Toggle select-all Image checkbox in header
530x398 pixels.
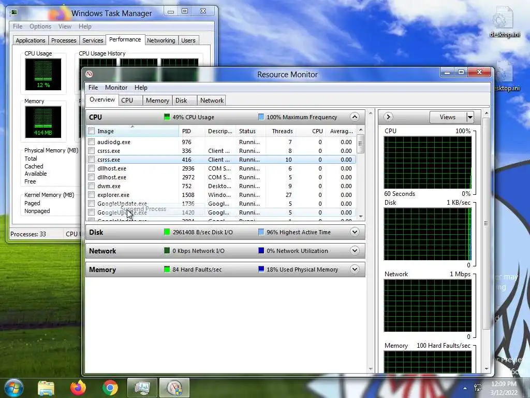91,131
